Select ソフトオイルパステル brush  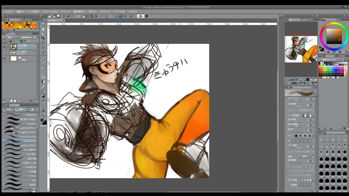point(20,137)
